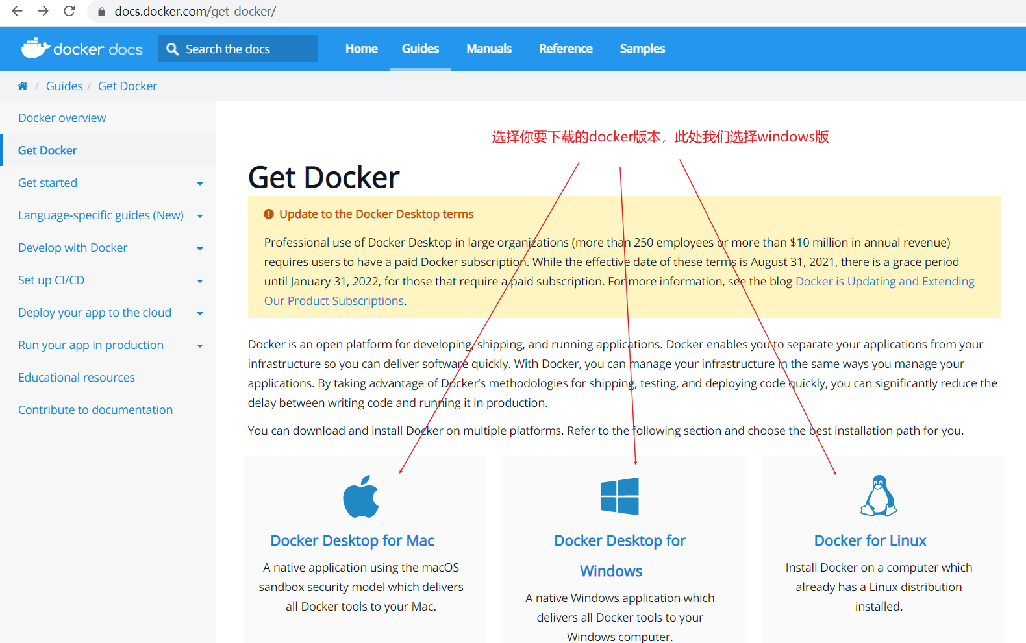Click the Docker docs whale logo
The image size is (1026, 643).
click(x=35, y=48)
